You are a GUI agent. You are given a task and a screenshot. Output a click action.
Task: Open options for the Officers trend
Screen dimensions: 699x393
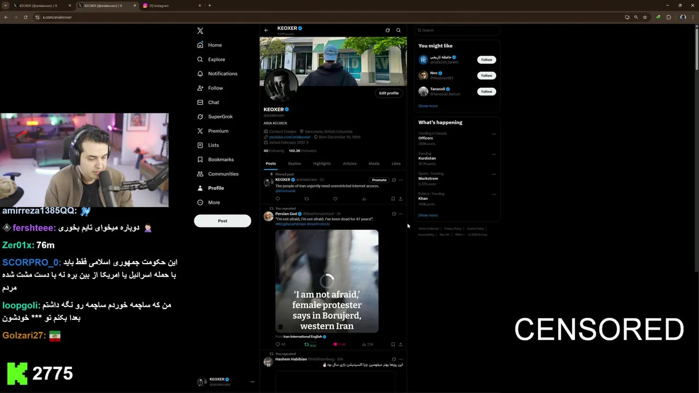(x=494, y=134)
